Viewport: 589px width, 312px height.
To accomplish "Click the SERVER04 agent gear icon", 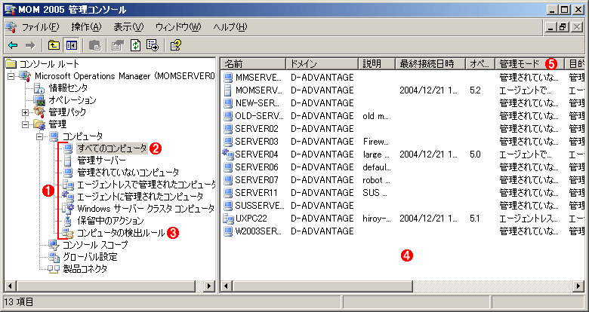I will coord(228,154).
